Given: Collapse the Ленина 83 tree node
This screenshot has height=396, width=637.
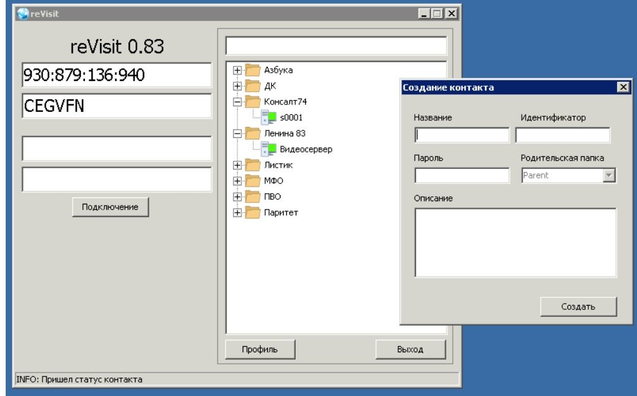Looking at the screenshot, I should (x=237, y=133).
